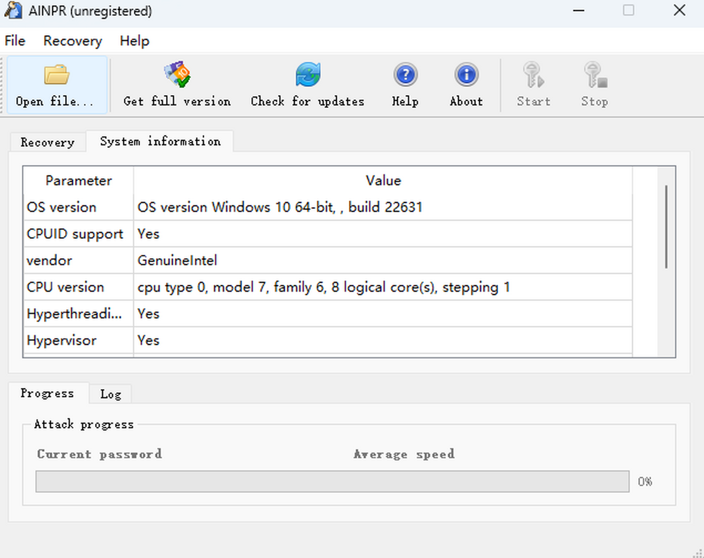
Task: Open the Recovery menu
Action: pyautogui.click(x=73, y=40)
